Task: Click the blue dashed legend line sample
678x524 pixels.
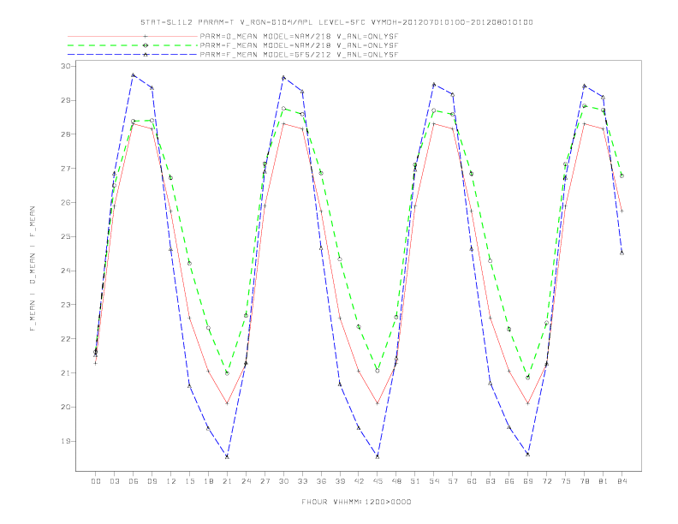Action: coord(133,55)
